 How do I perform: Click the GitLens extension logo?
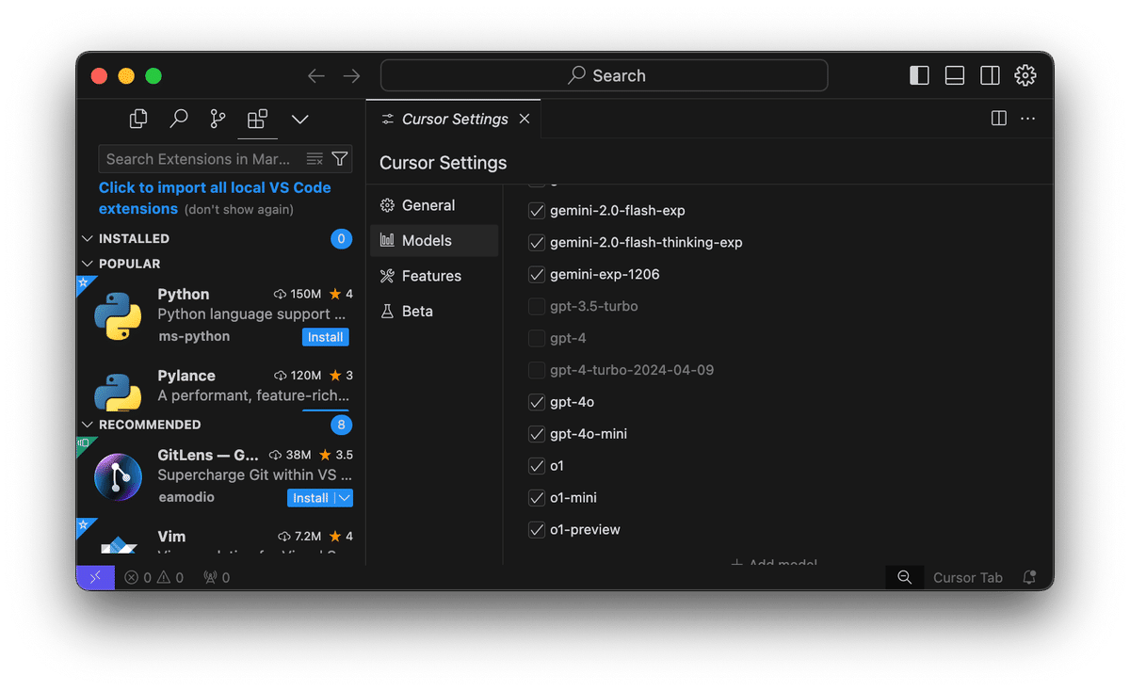pyautogui.click(x=118, y=476)
